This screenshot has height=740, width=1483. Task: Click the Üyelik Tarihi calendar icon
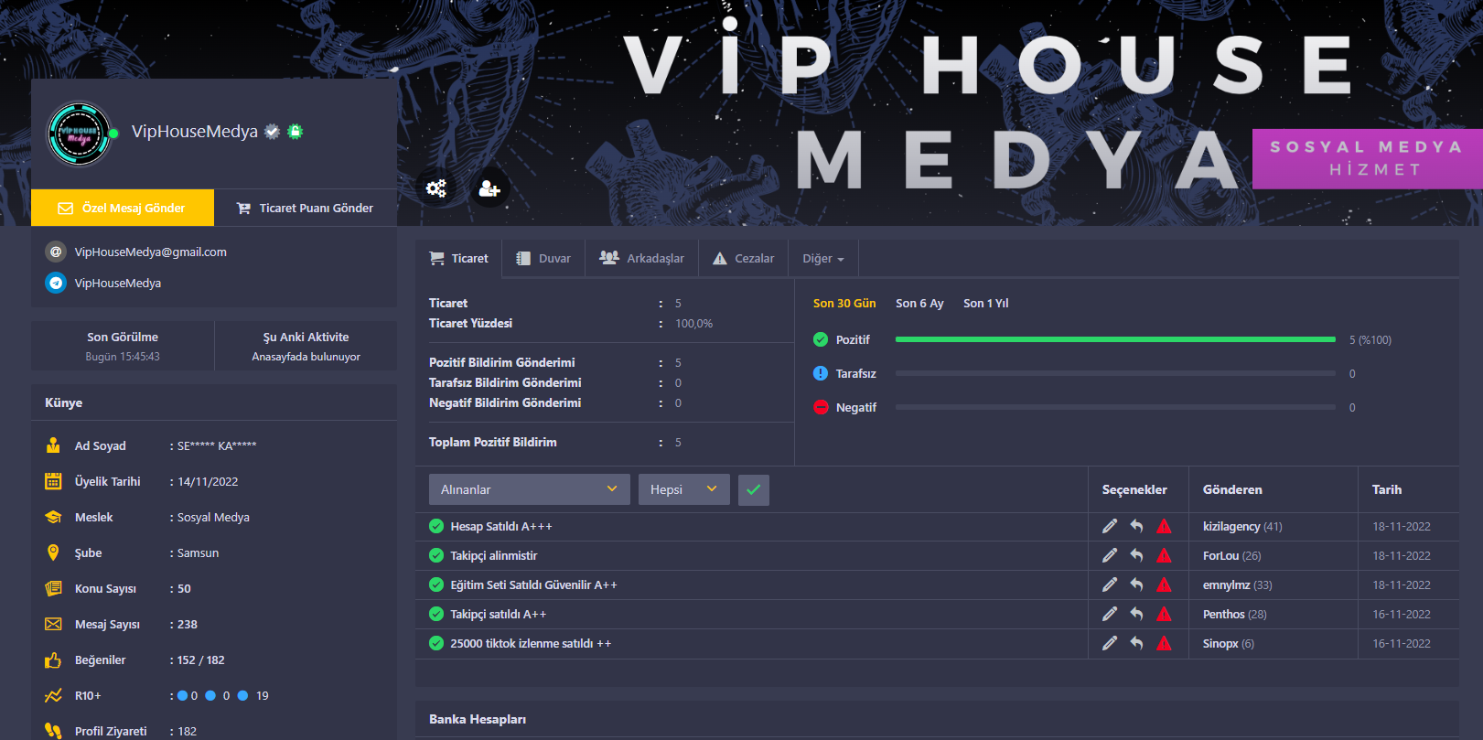53,481
